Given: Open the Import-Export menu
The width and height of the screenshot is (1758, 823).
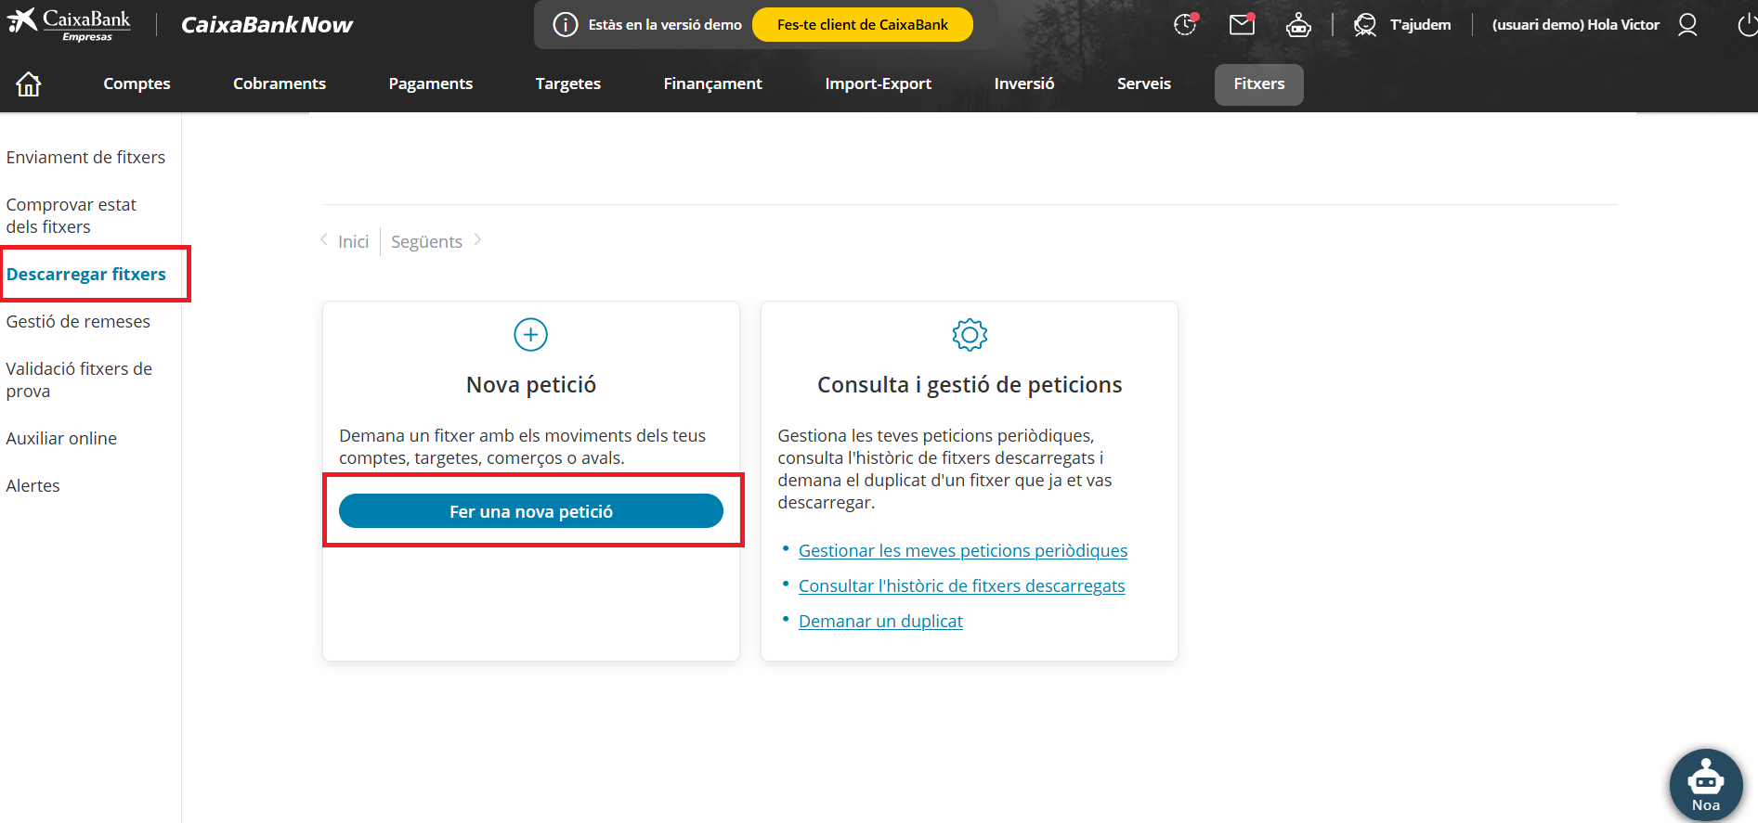Looking at the screenshot, I should coord(878,84).
